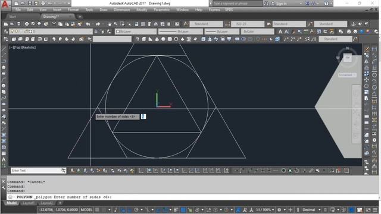Open the Dimension menu

121,10
